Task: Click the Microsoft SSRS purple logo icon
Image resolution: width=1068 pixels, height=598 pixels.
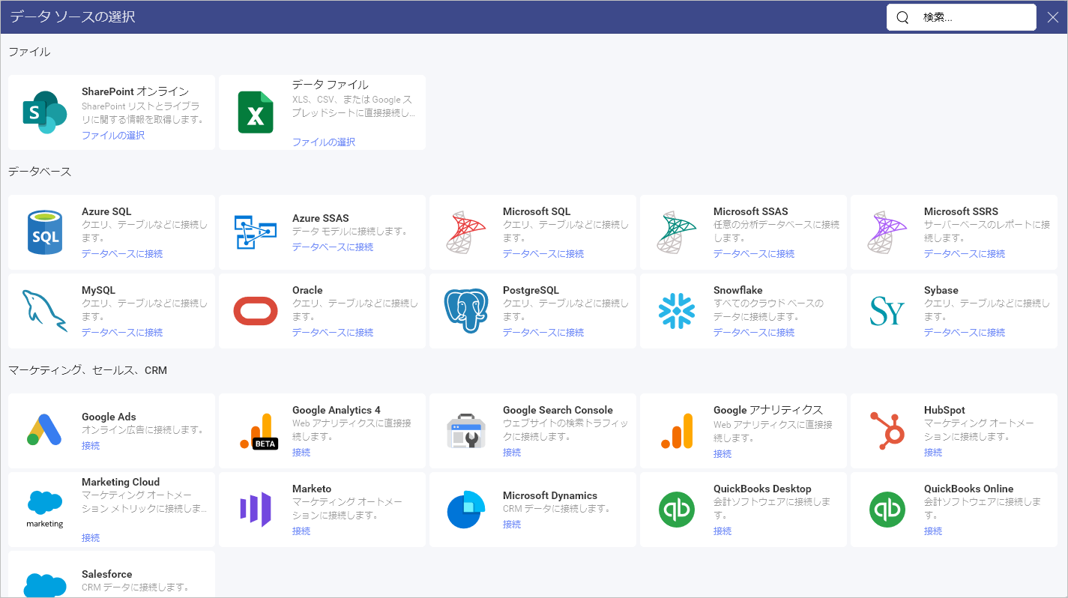Action: click(x=887, y=232)
